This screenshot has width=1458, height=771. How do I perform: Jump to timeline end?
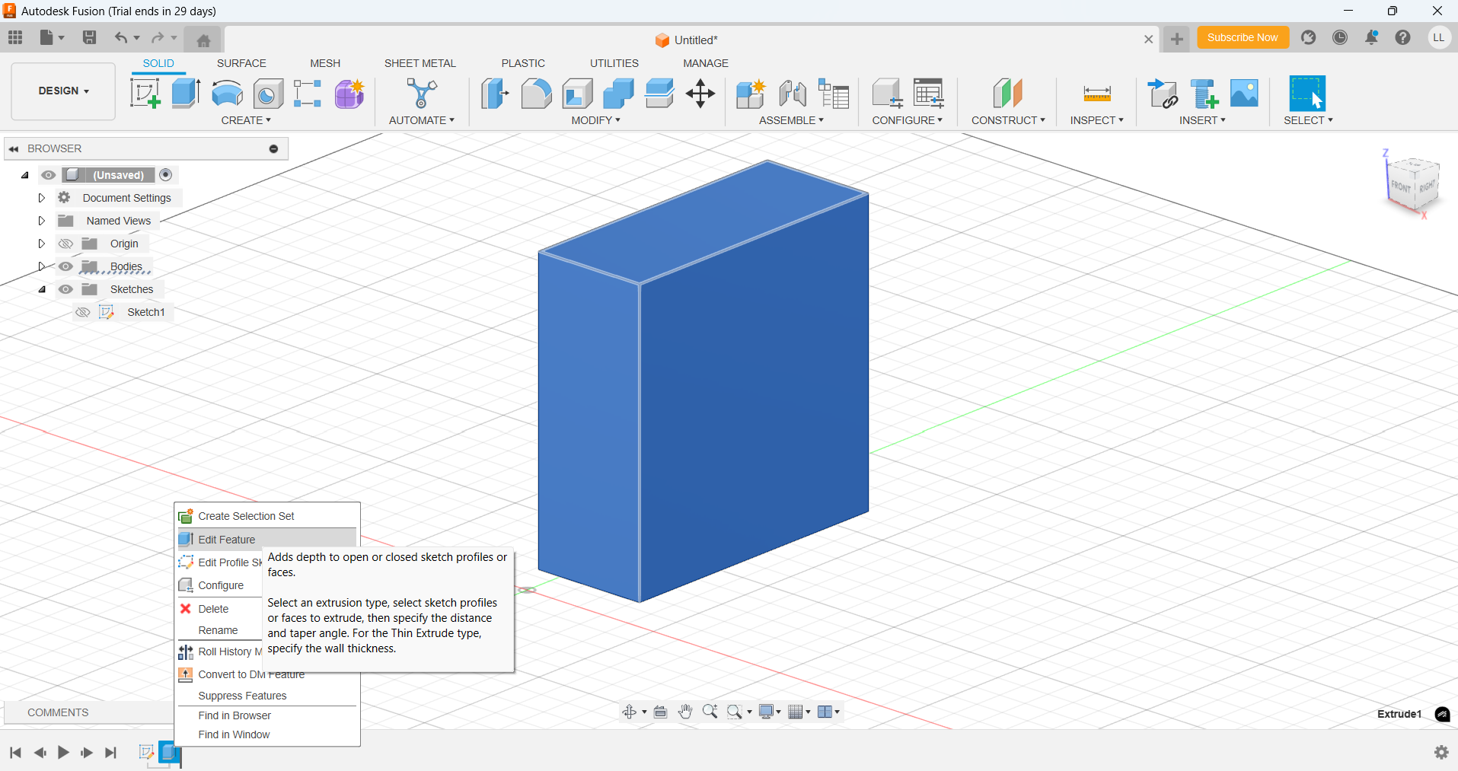click(111, 753)
